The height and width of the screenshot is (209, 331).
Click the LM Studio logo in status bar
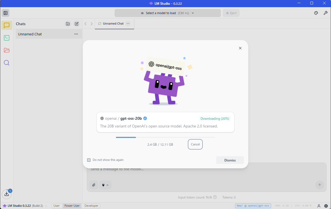[5, 206]
